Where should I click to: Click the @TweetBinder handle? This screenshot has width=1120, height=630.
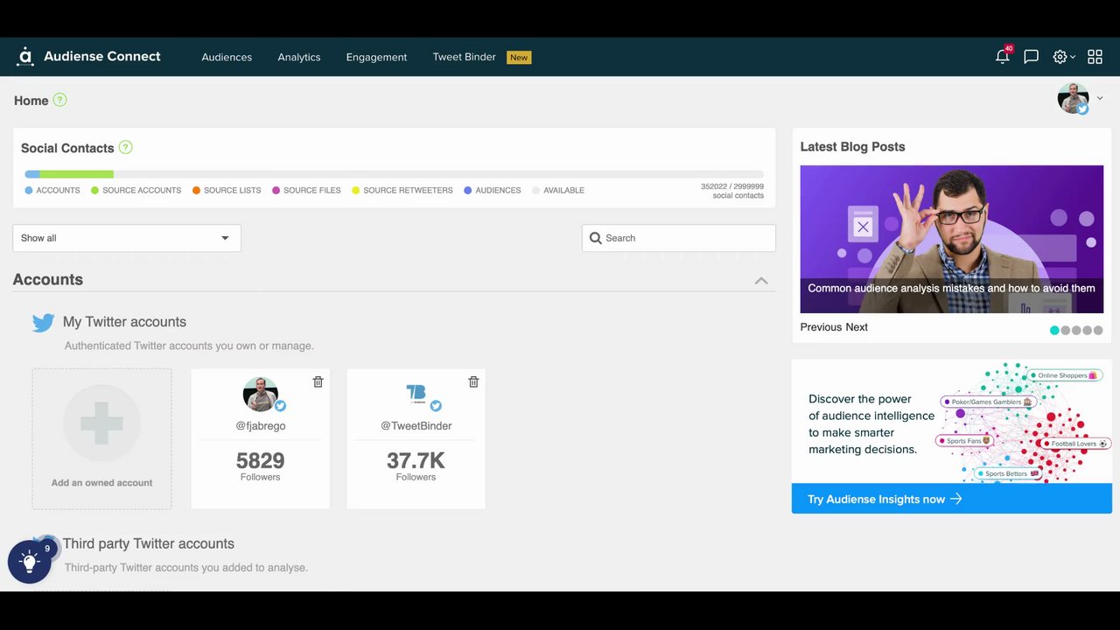416,426
